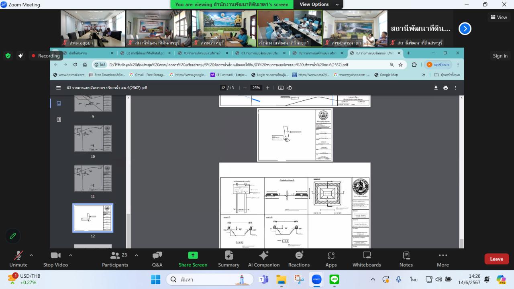Open Zoom Reactions panel

point(299,259)
